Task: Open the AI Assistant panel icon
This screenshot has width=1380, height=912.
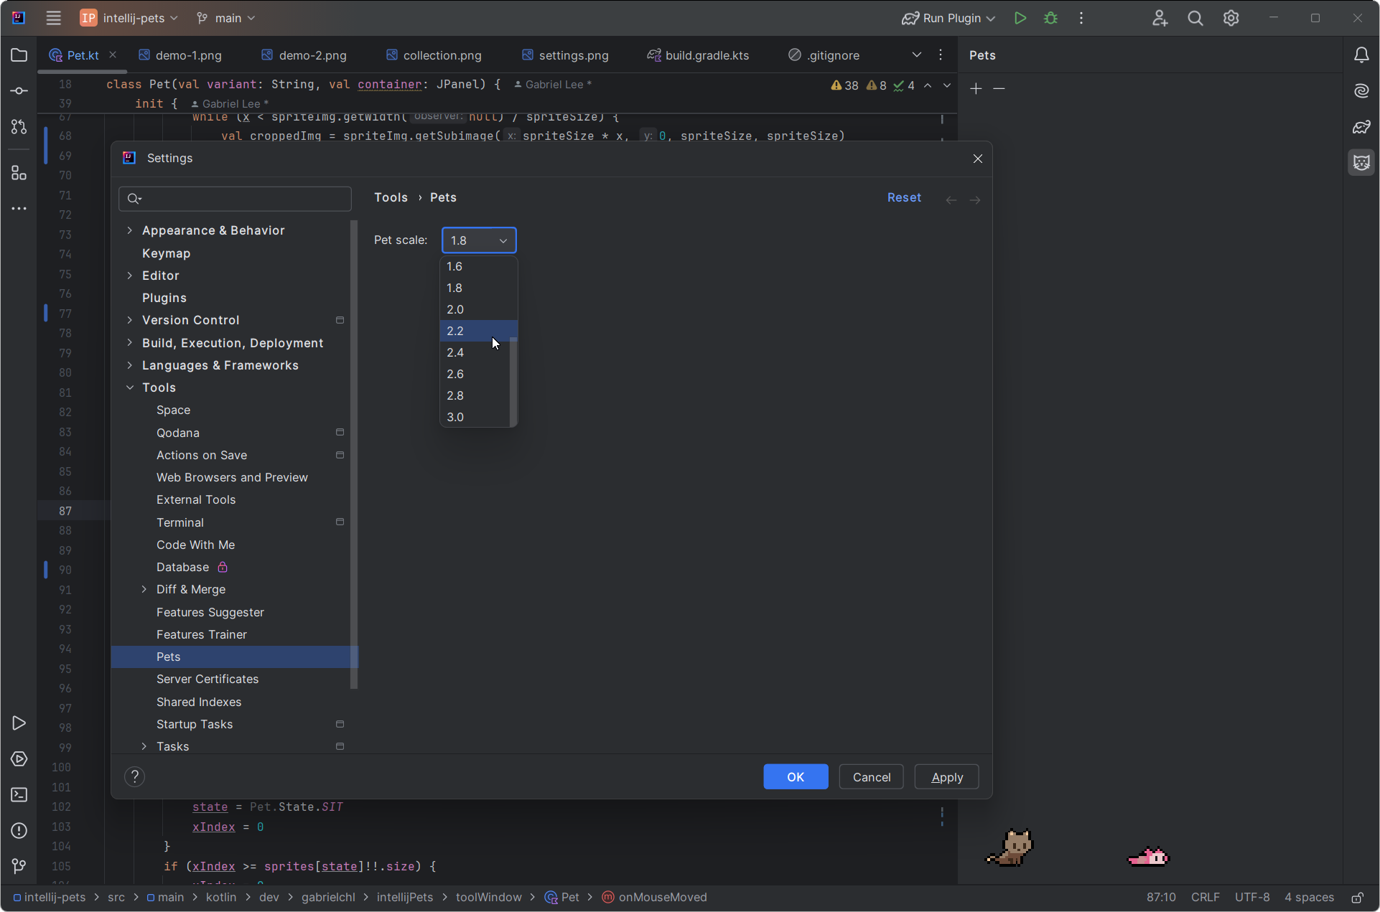Action: point(1361,90)
